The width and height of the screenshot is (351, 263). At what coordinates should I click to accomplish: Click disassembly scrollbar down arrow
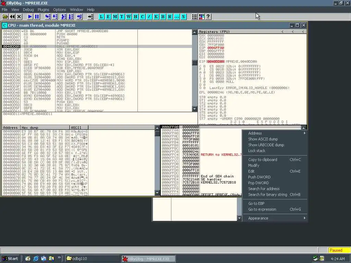pyautogui.click(x=195, y=109)
